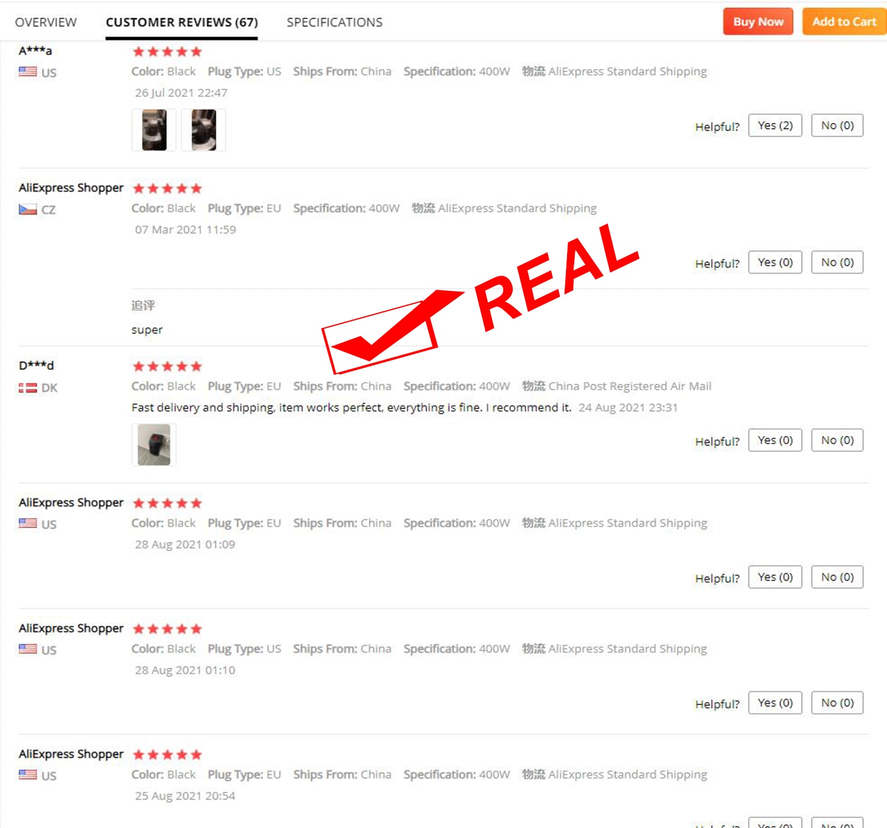Image resolution: width=887 pixels, height=828 pixels.
Task: Mark A***a's review helpful with Yes (2)
Action: point(775,125)
